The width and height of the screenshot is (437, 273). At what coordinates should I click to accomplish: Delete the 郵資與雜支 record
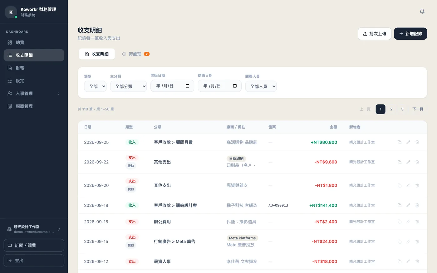click(x=417, y=185)
